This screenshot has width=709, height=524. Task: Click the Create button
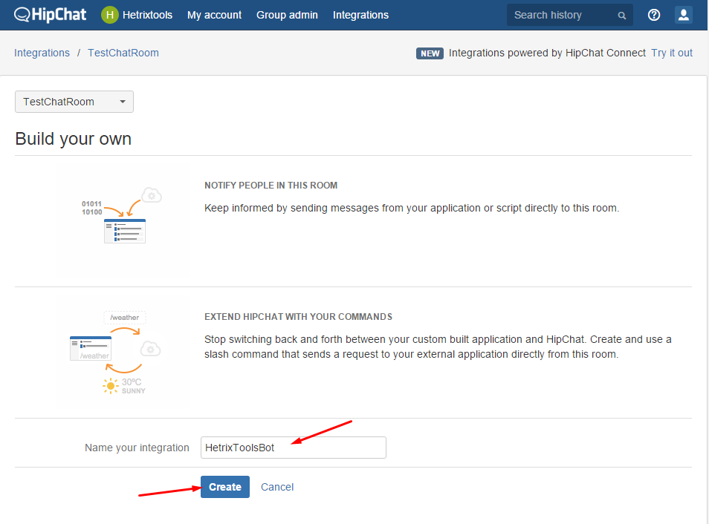tap(225, 487)
